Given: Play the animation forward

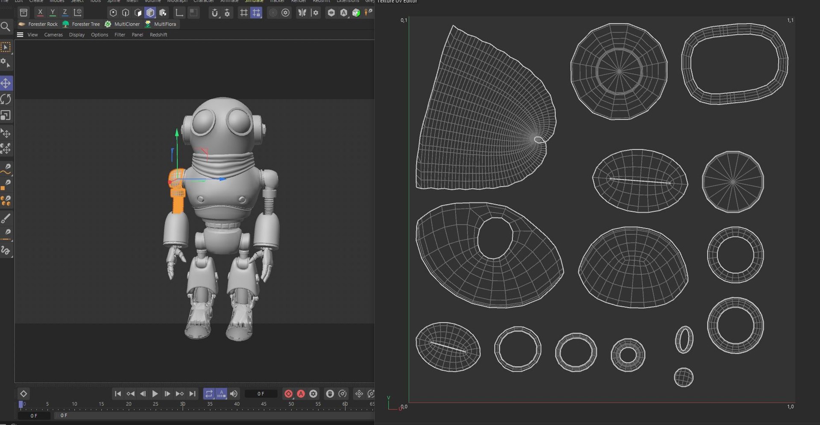Looking at the screenshot, I should click(x=155, y=394).
